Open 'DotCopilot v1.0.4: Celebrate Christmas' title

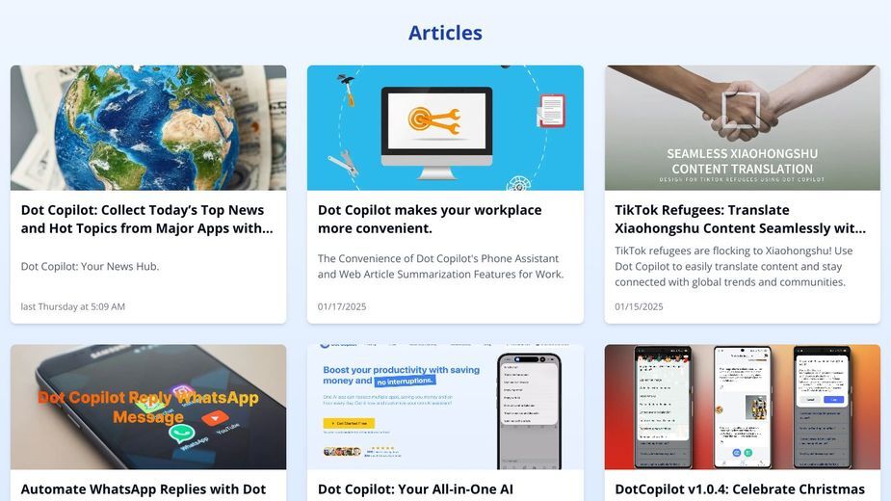[740, 489]
